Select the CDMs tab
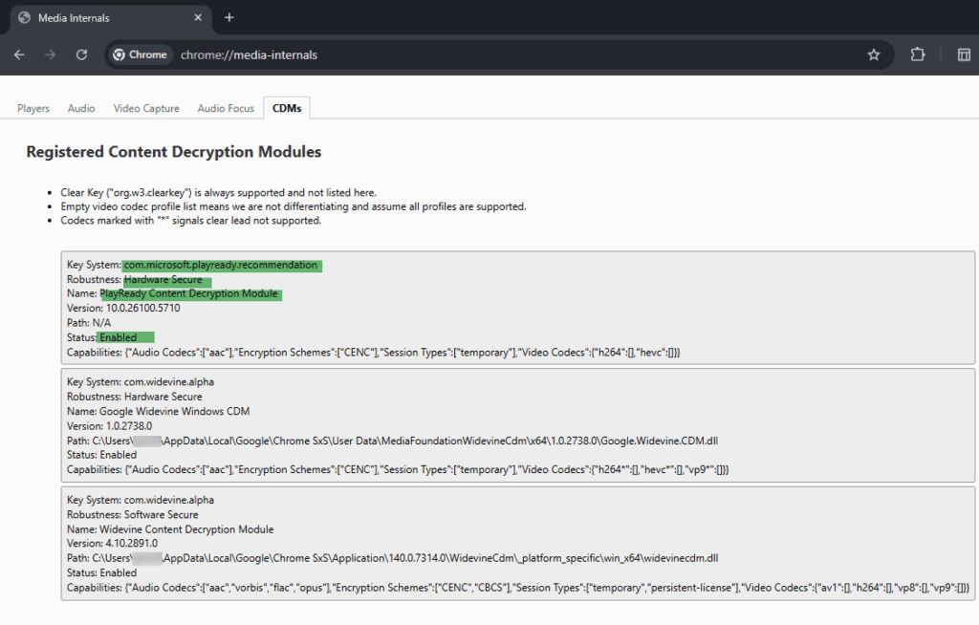 [x=287, y=109]
